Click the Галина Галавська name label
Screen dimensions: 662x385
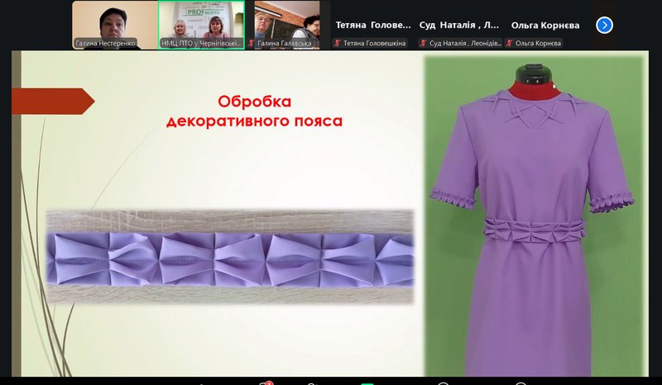point(286,43)
